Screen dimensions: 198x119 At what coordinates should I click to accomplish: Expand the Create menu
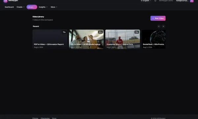[x=20, y=7]
